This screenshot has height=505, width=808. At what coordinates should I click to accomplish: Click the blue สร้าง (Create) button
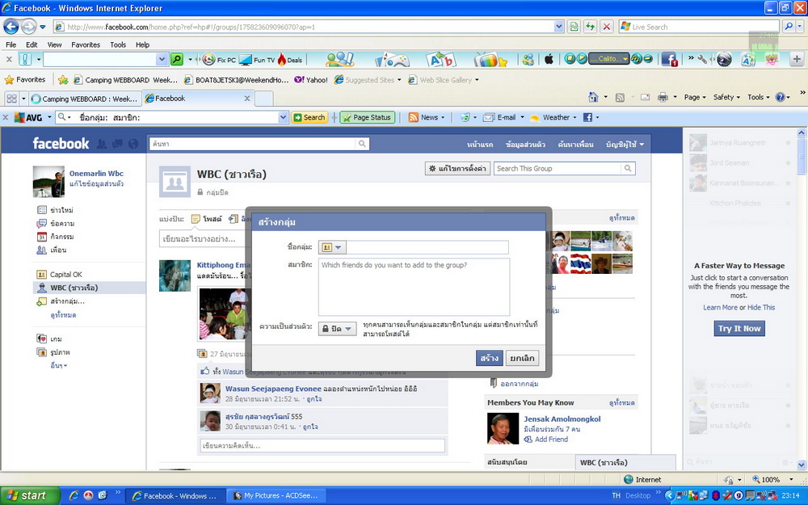(x=489, y=358)
